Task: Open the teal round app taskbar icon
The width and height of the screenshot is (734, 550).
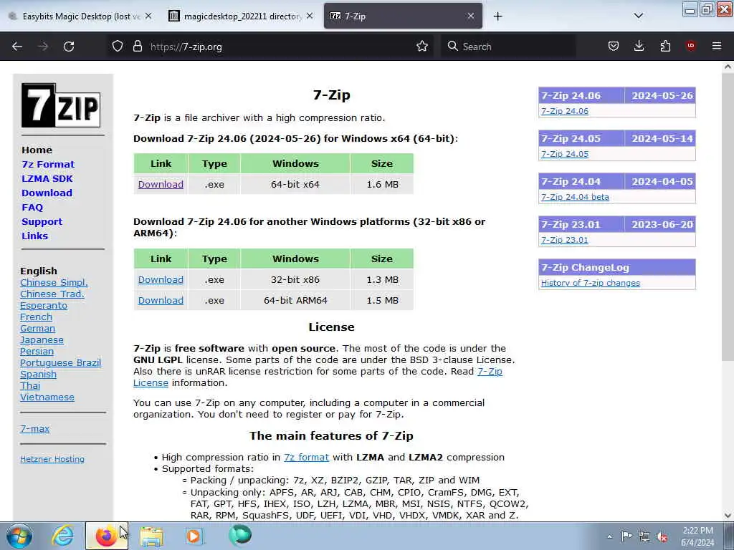Action: (240, 535)
